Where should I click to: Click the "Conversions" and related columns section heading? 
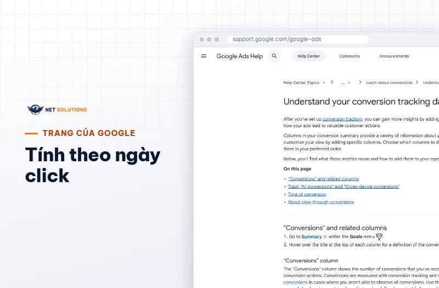point(335,228)
